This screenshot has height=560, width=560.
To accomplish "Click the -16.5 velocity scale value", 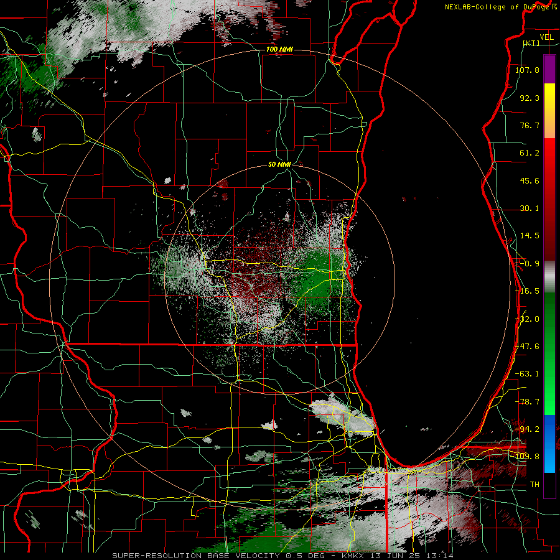I will [x=527, y=291].
